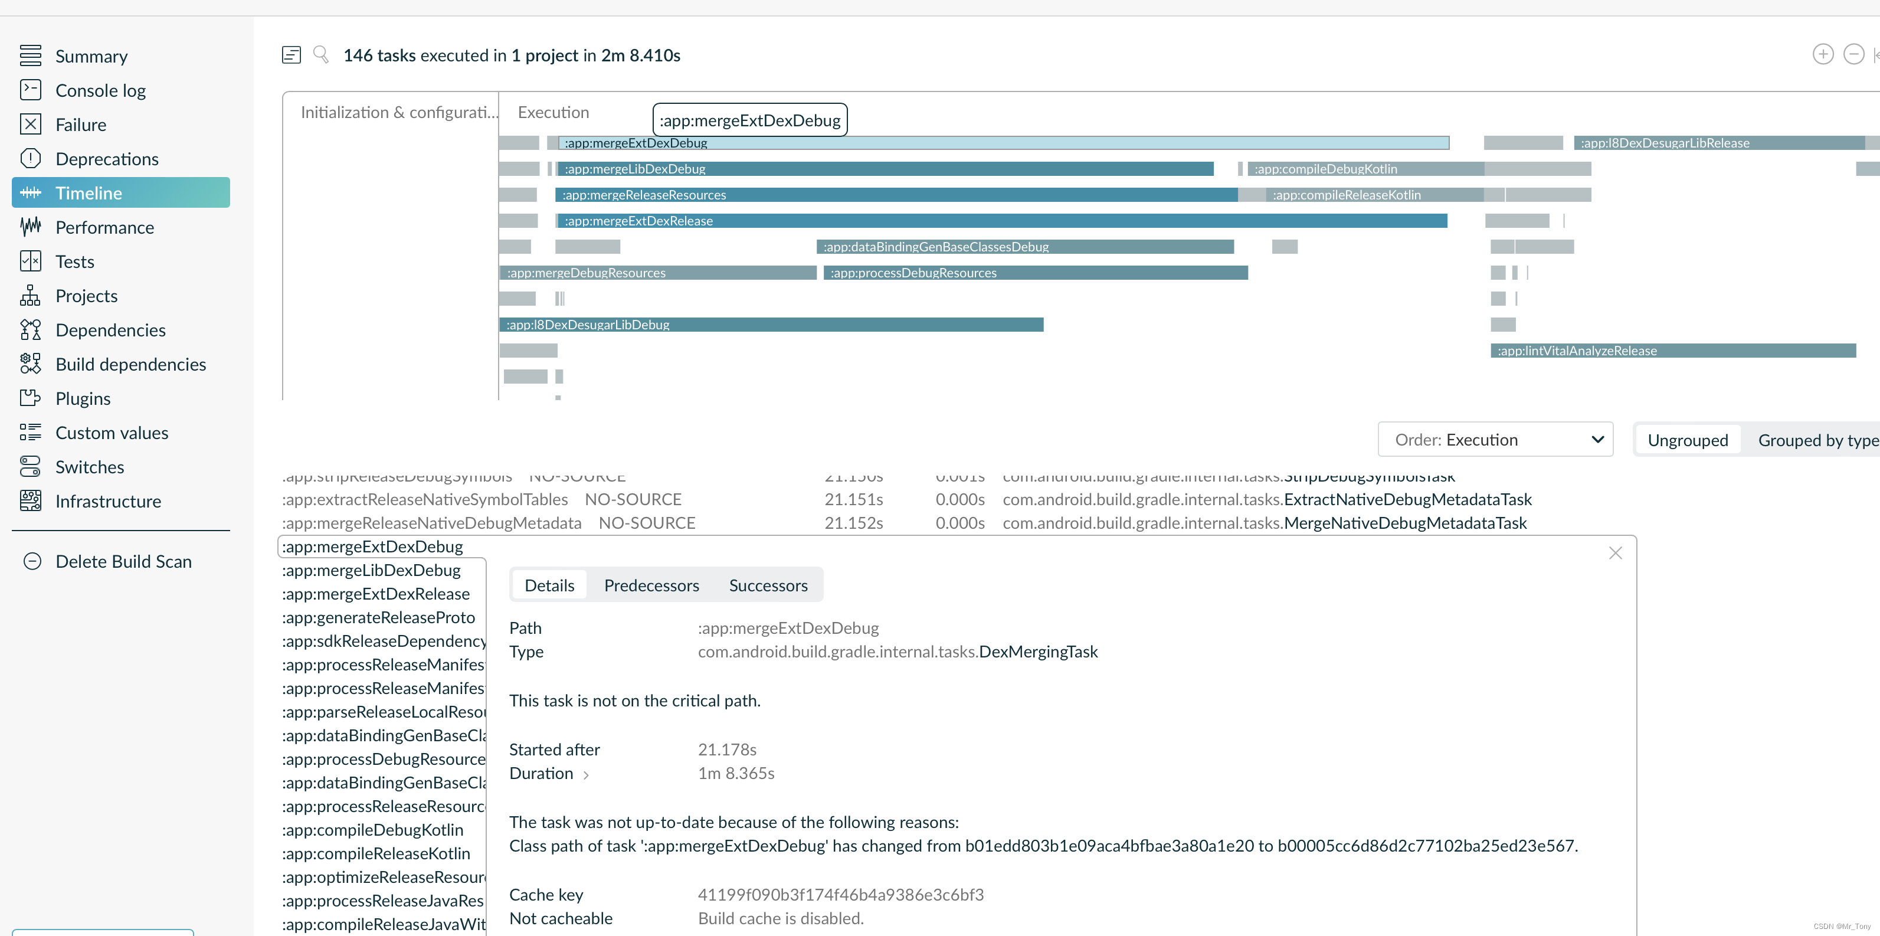The width and height of the screenshot is (1880, 936).
Task: Click the timeline search magnifier icon
Action: (320, 55)
